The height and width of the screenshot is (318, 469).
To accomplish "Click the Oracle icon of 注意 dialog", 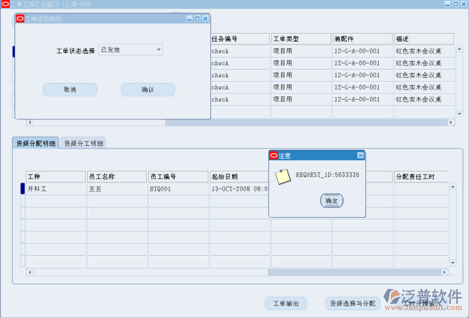I will [274, 155].
